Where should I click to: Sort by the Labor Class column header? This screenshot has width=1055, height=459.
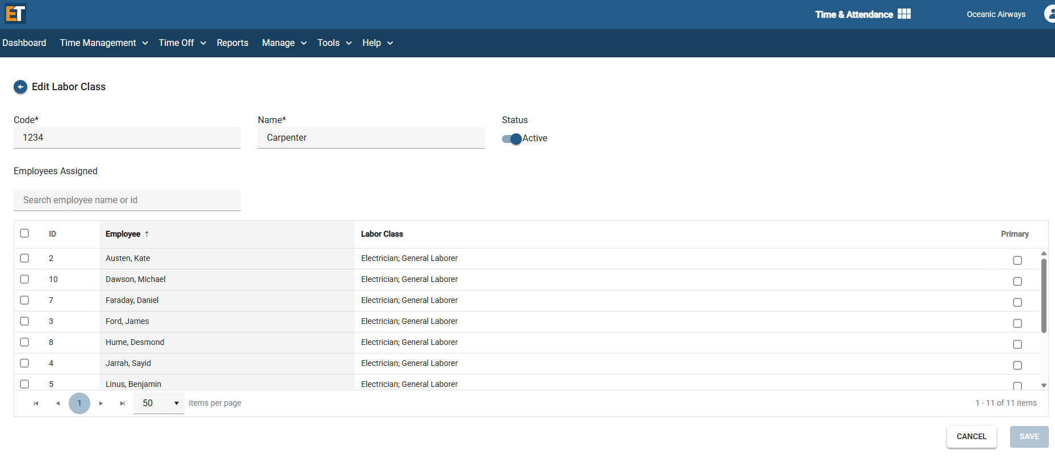pos(382,234)
